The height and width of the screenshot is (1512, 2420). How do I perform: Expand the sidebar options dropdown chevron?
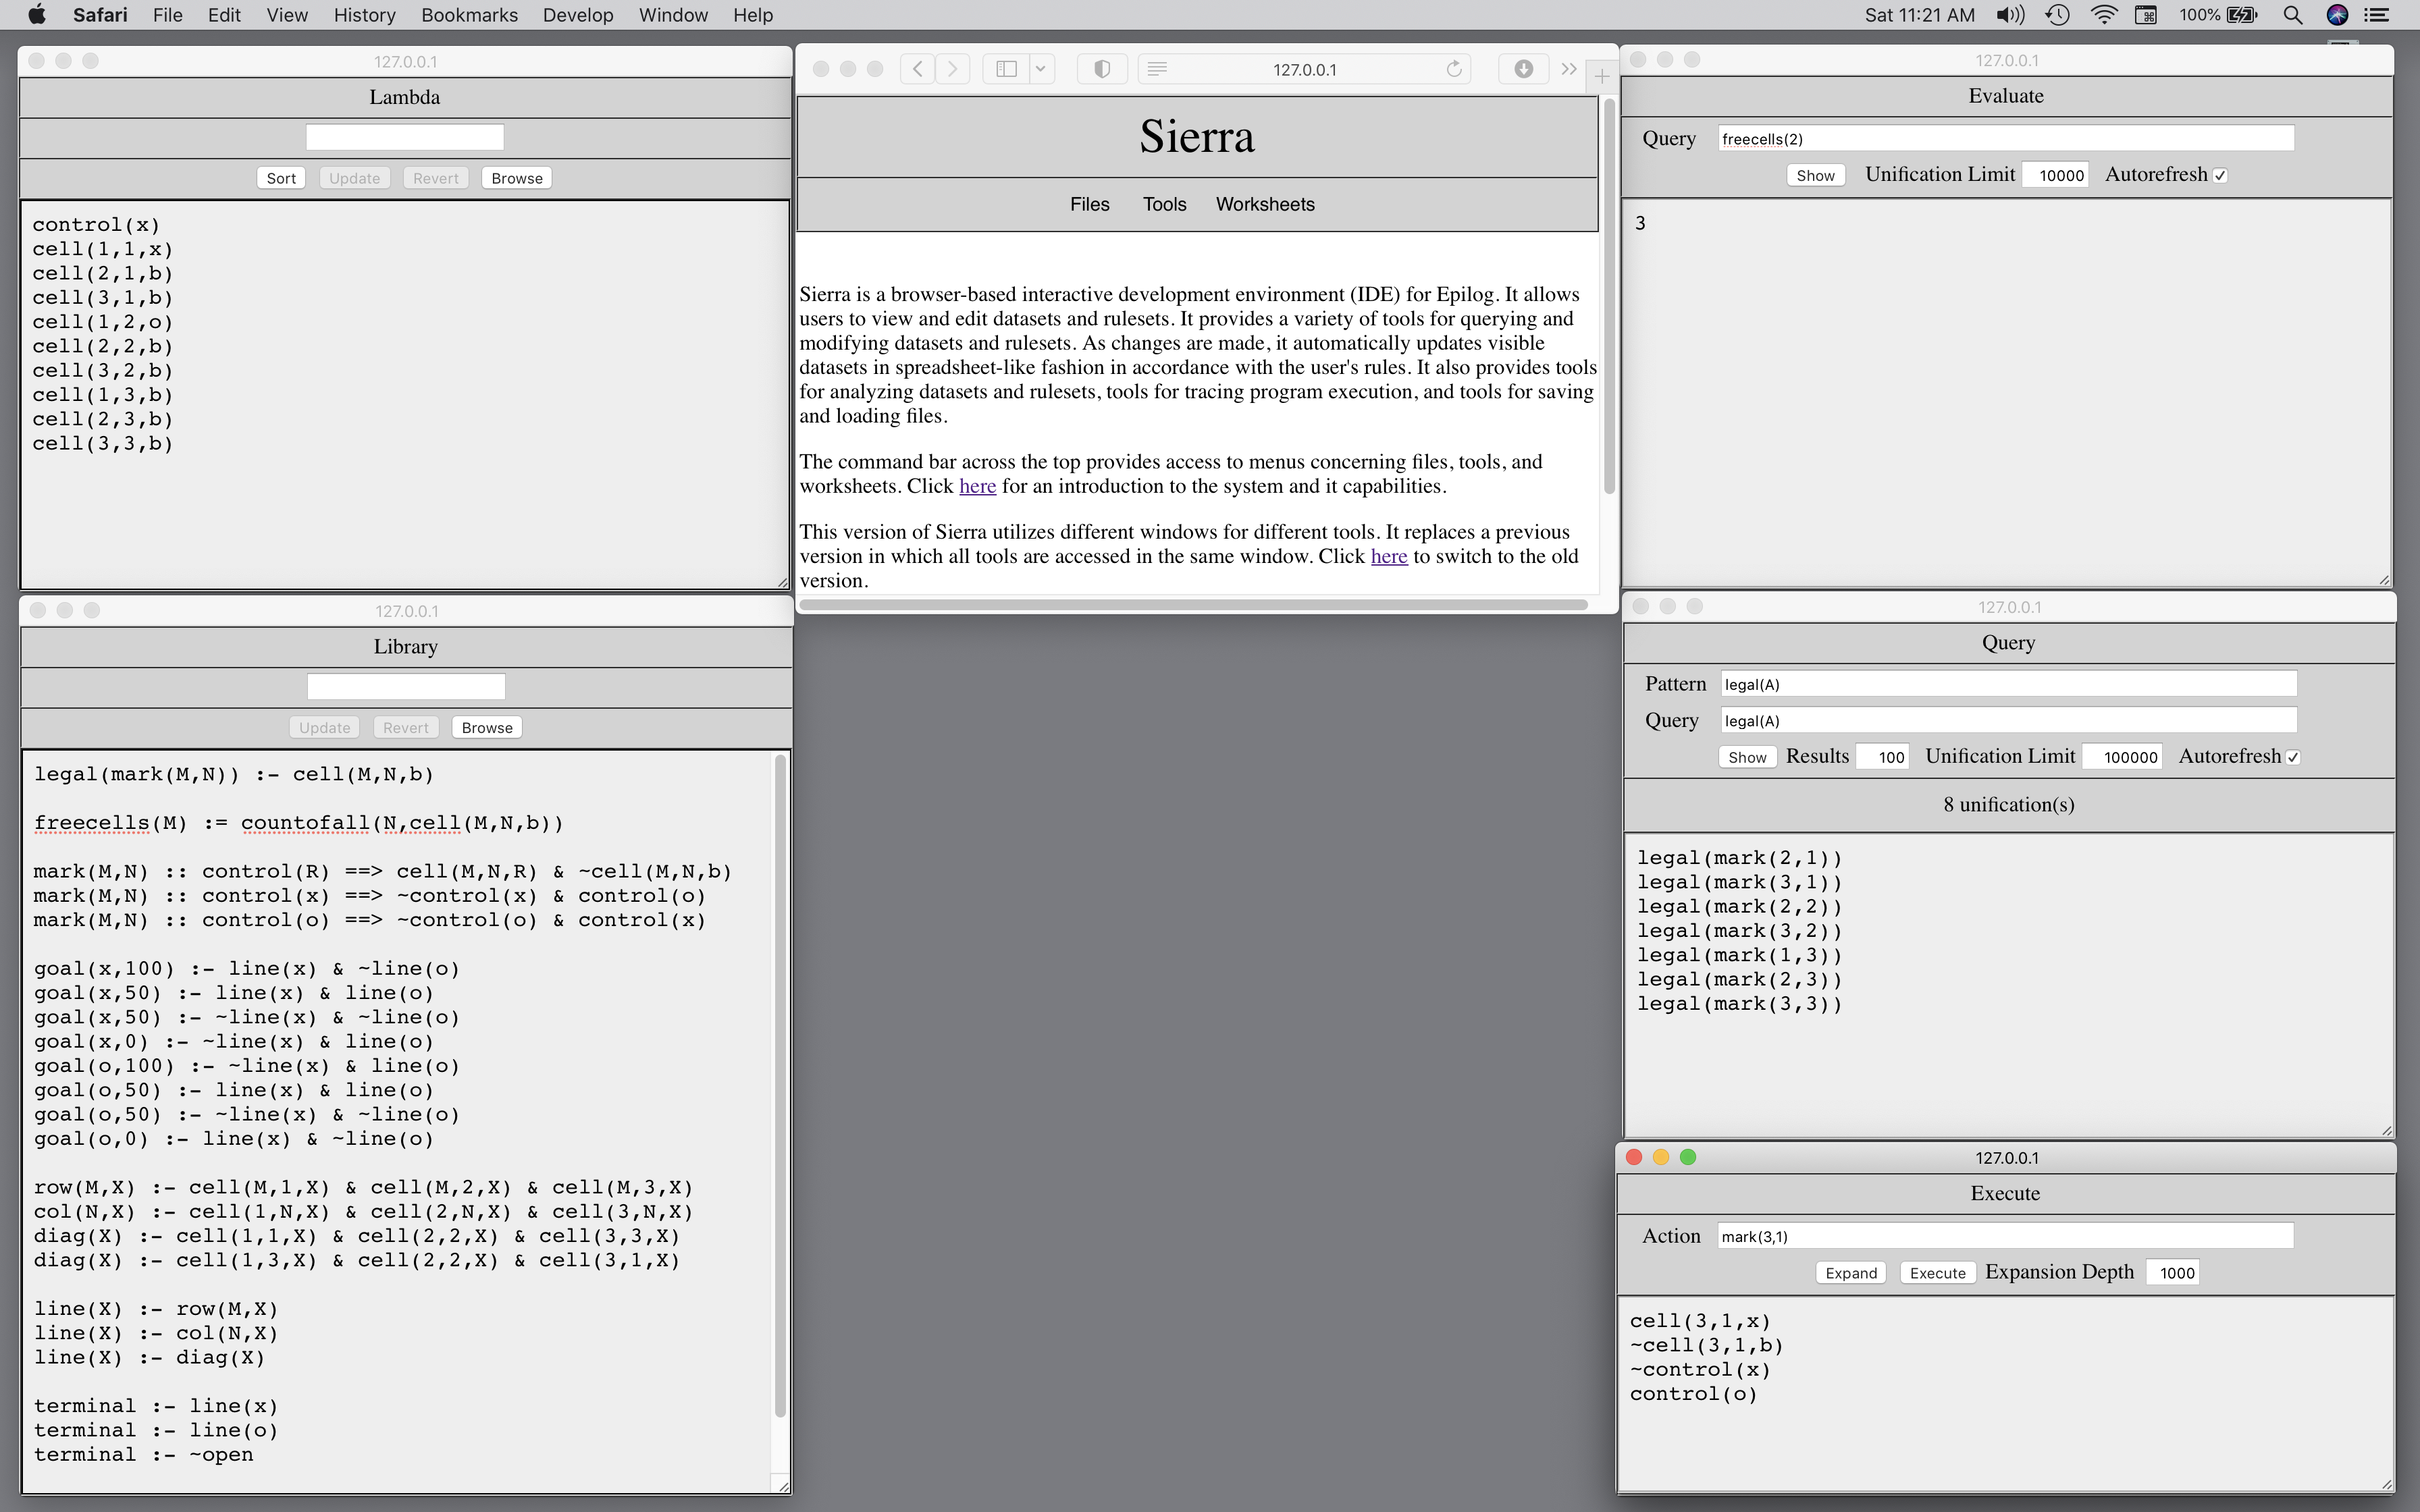1040,69
